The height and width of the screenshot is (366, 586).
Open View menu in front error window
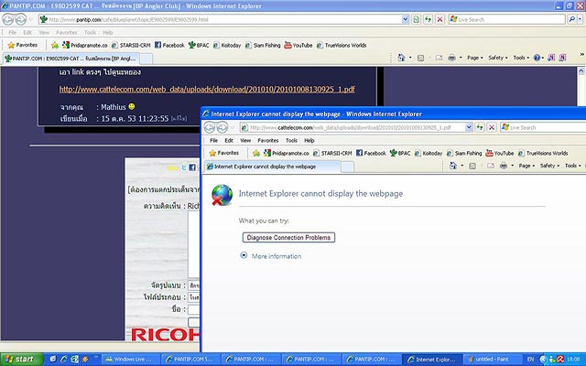click(245, 140)
